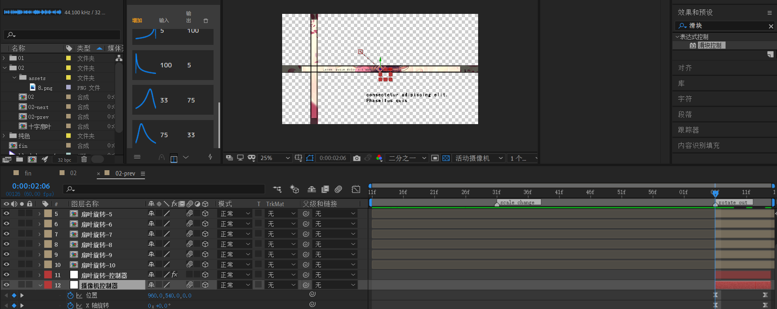Click the 位置 value 960.0,540.0,0.0
This screenshot has width=777, height=309.
point(169,296)
